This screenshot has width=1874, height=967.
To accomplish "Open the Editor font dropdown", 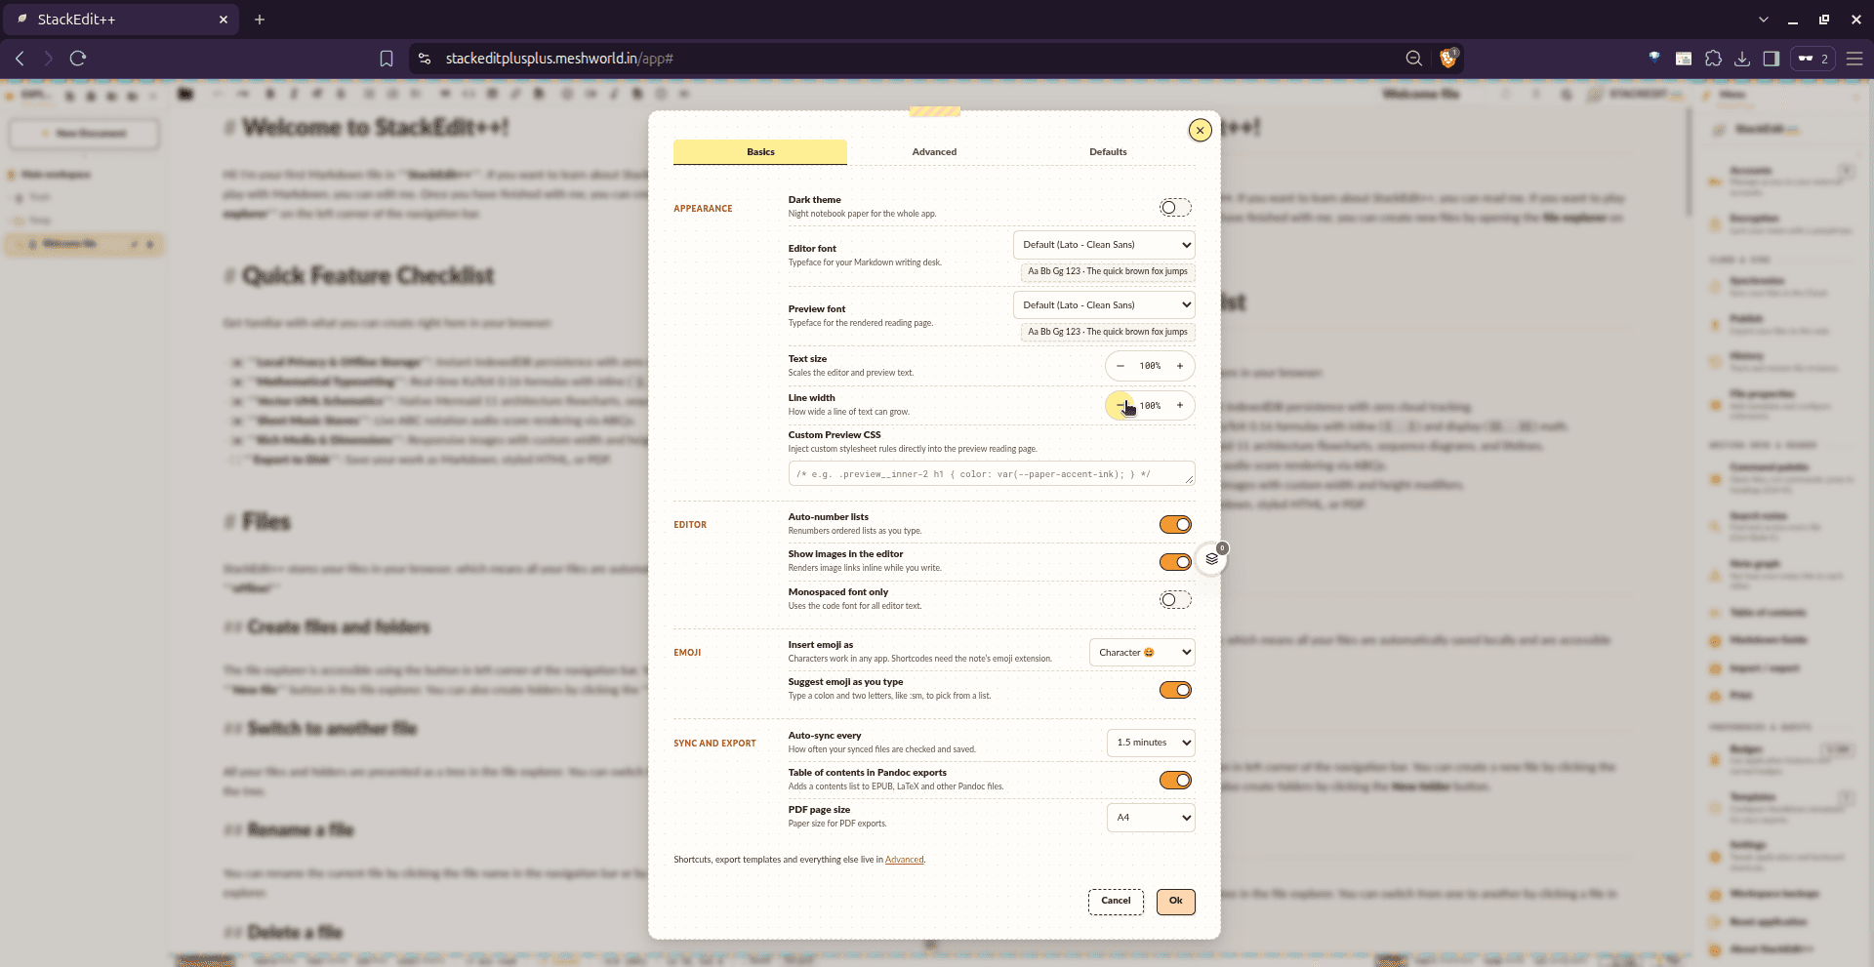I will coord(1104,245).
